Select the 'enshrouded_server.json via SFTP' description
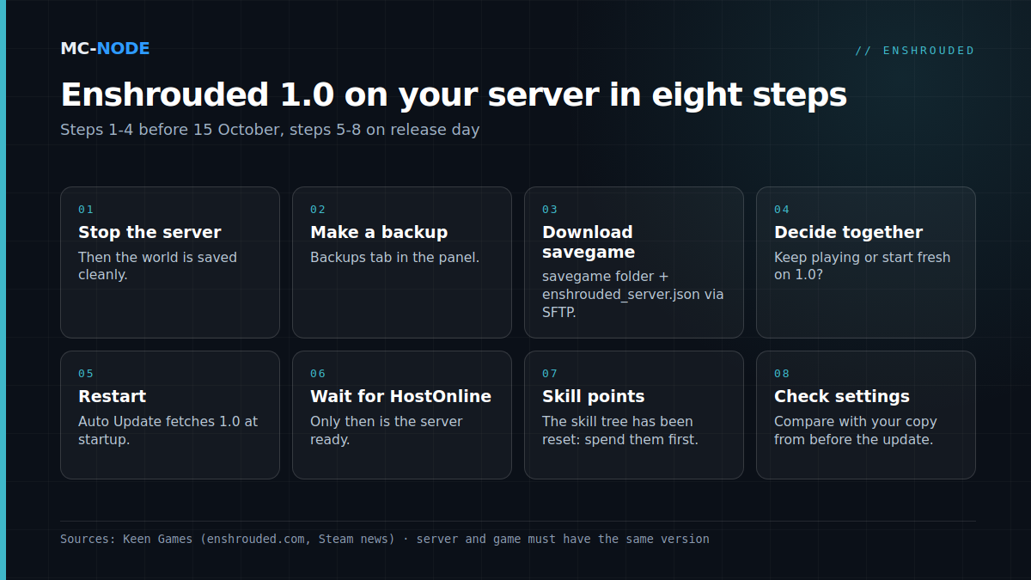This screenshot has height=580, width=1031. point(633,294)
